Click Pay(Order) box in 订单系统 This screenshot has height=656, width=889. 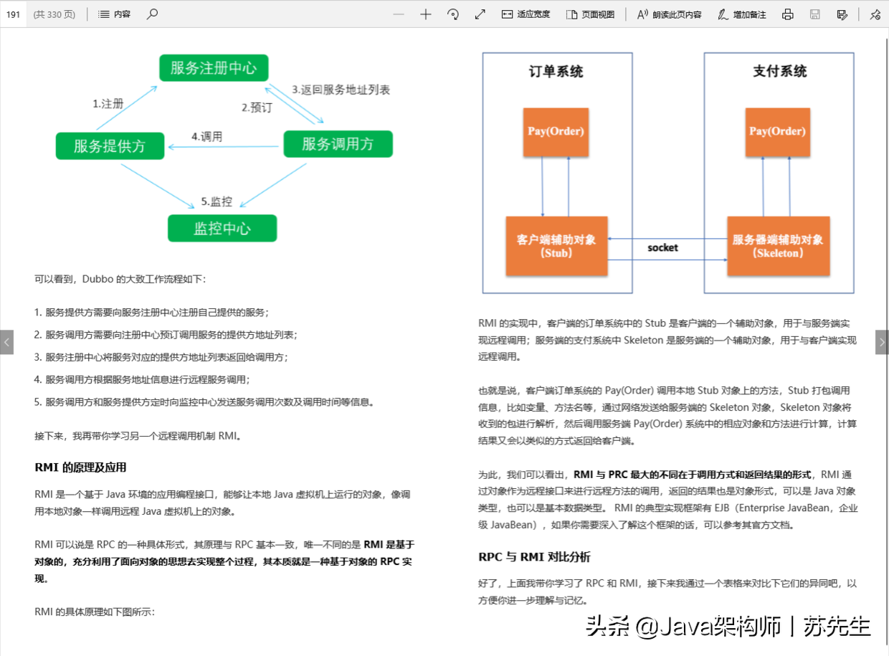pos(556,132)
